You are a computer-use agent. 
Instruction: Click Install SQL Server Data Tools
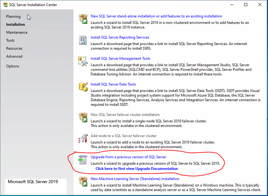(113, 84)
